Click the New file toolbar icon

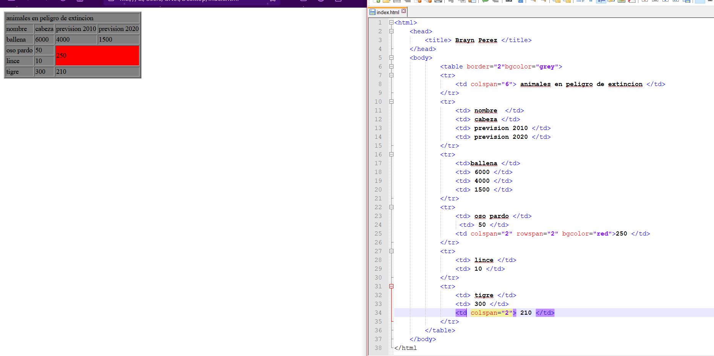tap(377, 1)
